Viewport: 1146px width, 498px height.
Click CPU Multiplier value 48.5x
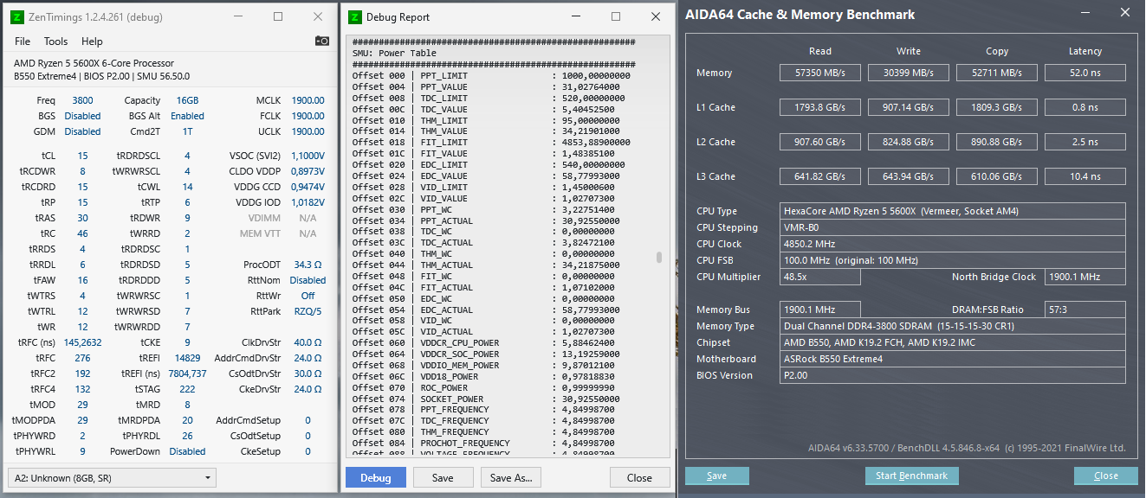(x=820, y=277)
